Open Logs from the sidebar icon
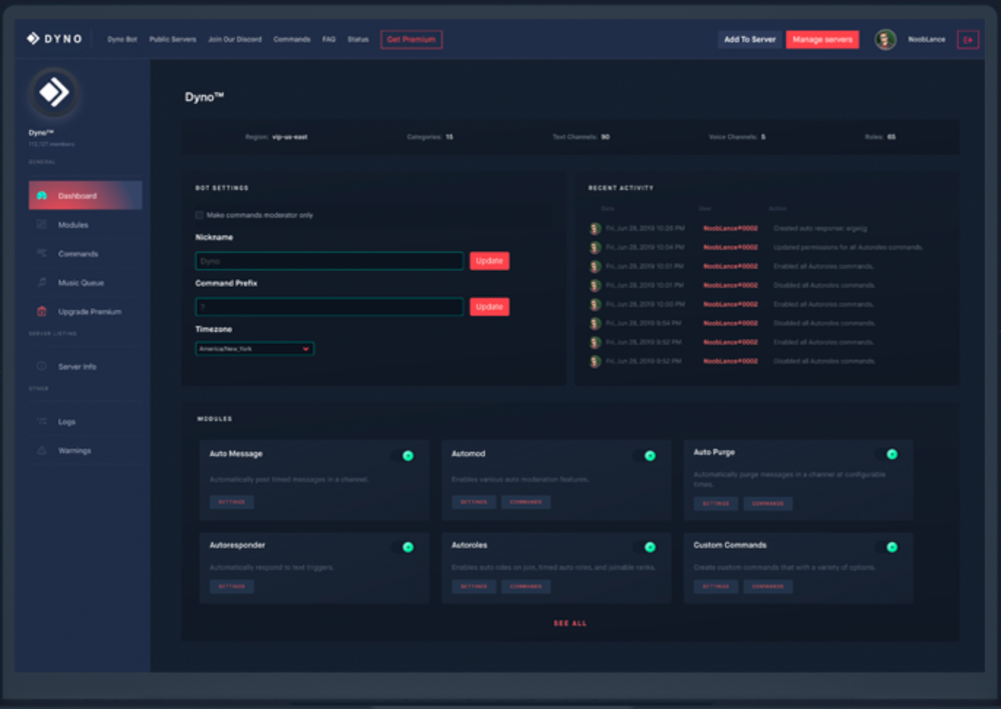1001x709 pixels. [x=42, y=422]
